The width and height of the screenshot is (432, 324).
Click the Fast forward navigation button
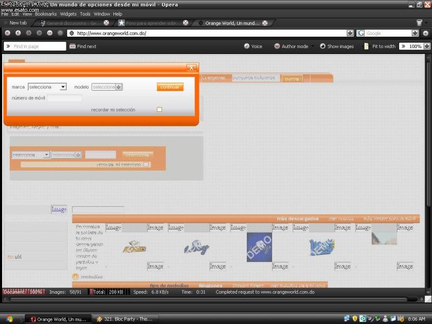tap(39, 33)
